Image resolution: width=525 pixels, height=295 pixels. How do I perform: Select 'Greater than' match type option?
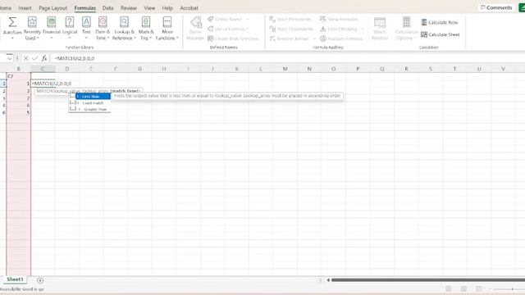pyautogui.click(x=90, y=109)
